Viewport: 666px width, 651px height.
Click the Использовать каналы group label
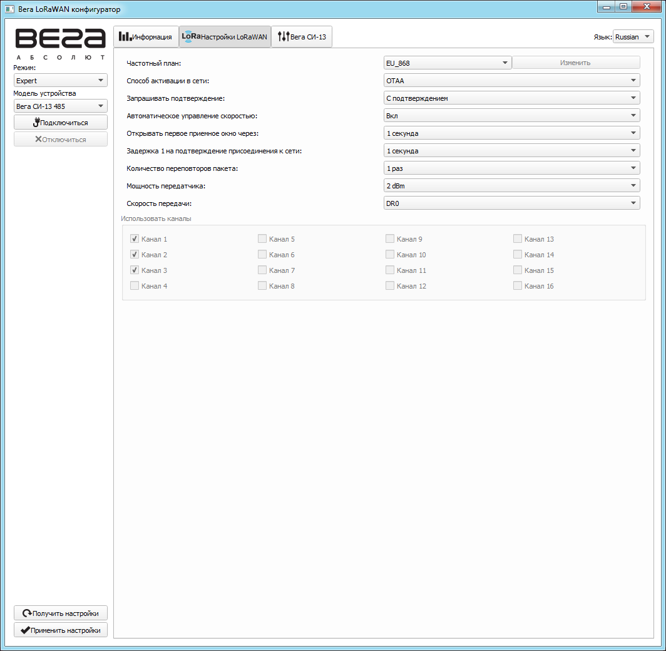click(x=156, y=218)
